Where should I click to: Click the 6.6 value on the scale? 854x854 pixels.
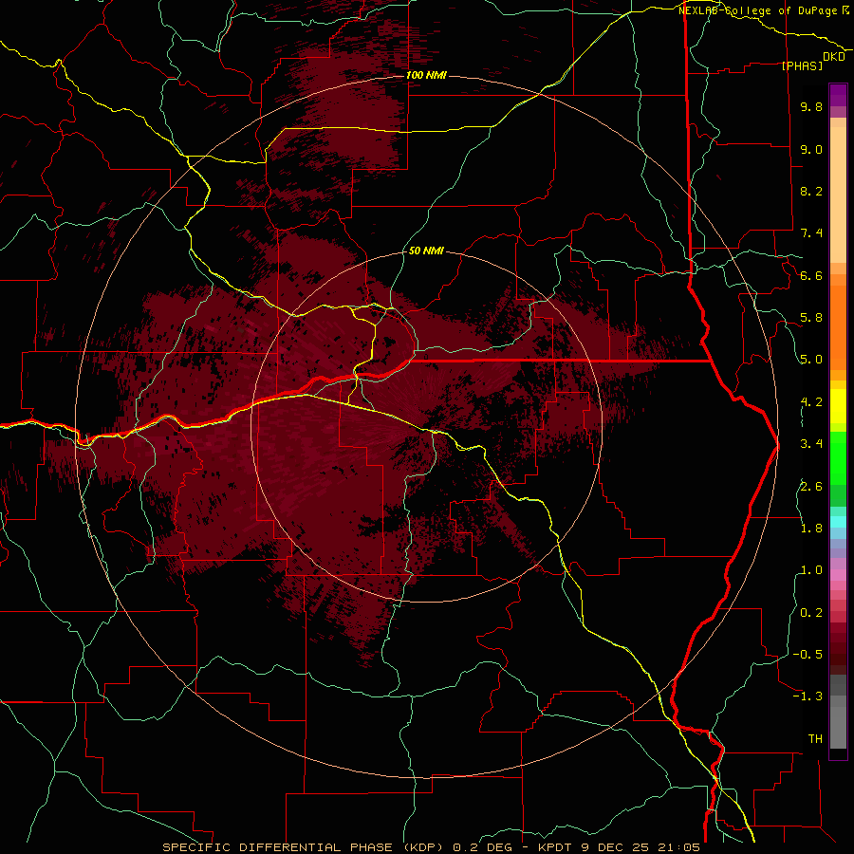pyautogui.click(x=811, y=275)
